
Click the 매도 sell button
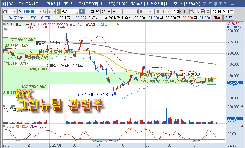(229, 18)
